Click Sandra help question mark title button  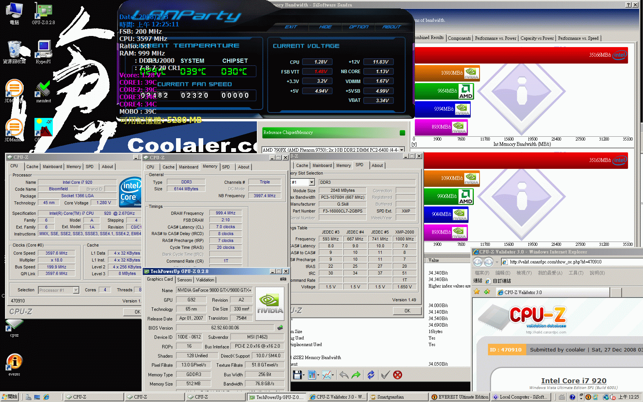[x=628, y=5]
